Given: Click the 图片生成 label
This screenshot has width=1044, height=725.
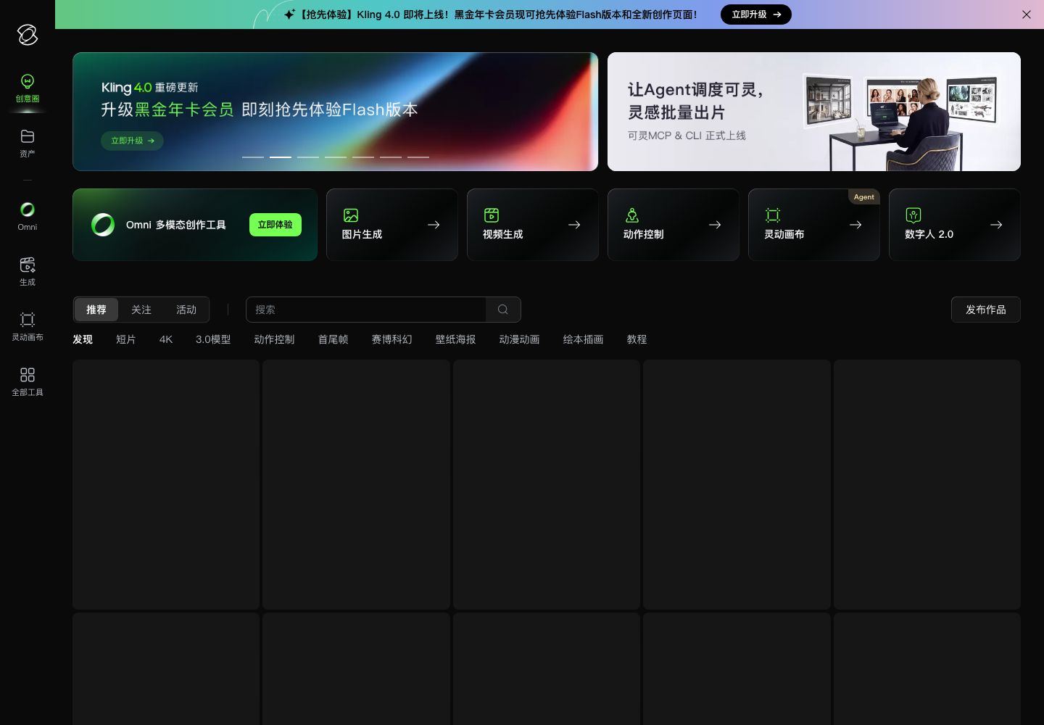Looking at the screenshot, I should click(x=362, y=234).
